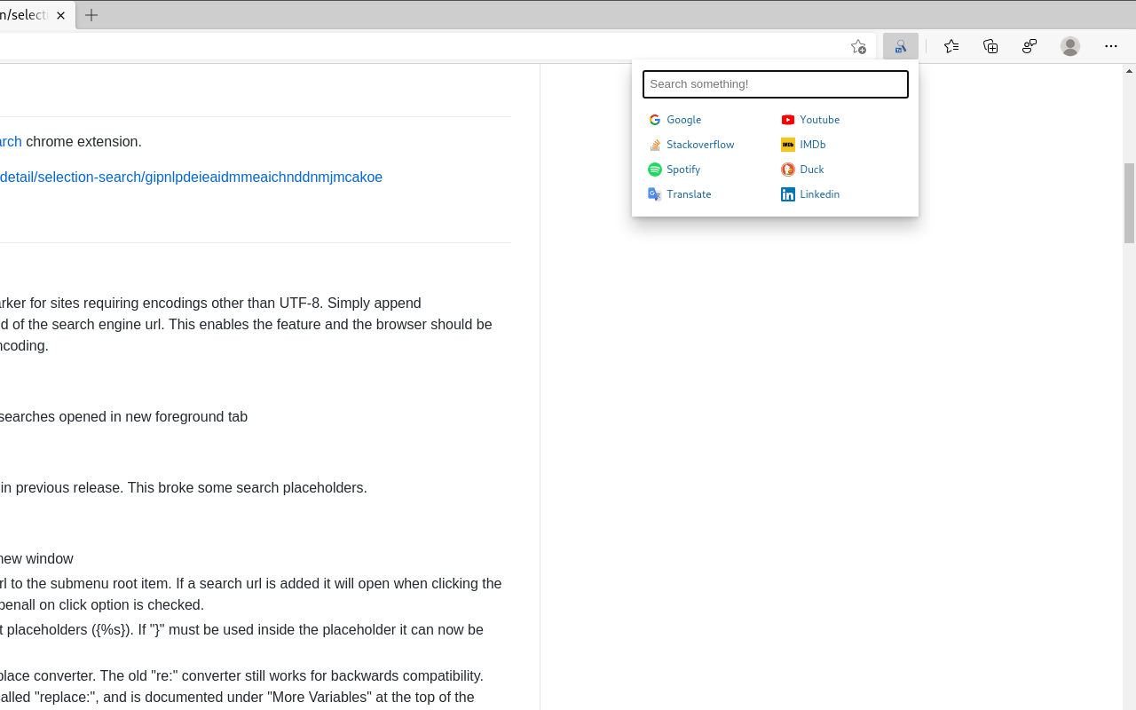
Task: Click text 'chrome extension.'
Action: [83, 141]
